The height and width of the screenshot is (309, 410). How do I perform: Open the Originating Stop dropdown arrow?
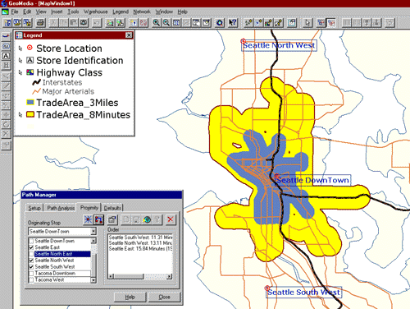[x=93, y=232]
